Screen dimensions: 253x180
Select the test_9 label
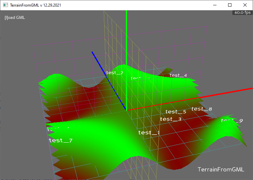click(x=232, y=121)
